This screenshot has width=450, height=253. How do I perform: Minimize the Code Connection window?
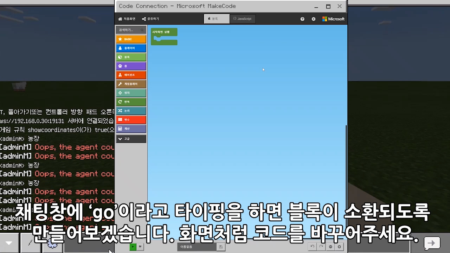click(x=316, y=6)
